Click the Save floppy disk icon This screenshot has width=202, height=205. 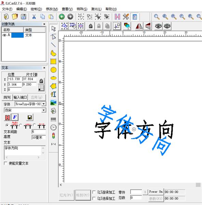(24, 17)
